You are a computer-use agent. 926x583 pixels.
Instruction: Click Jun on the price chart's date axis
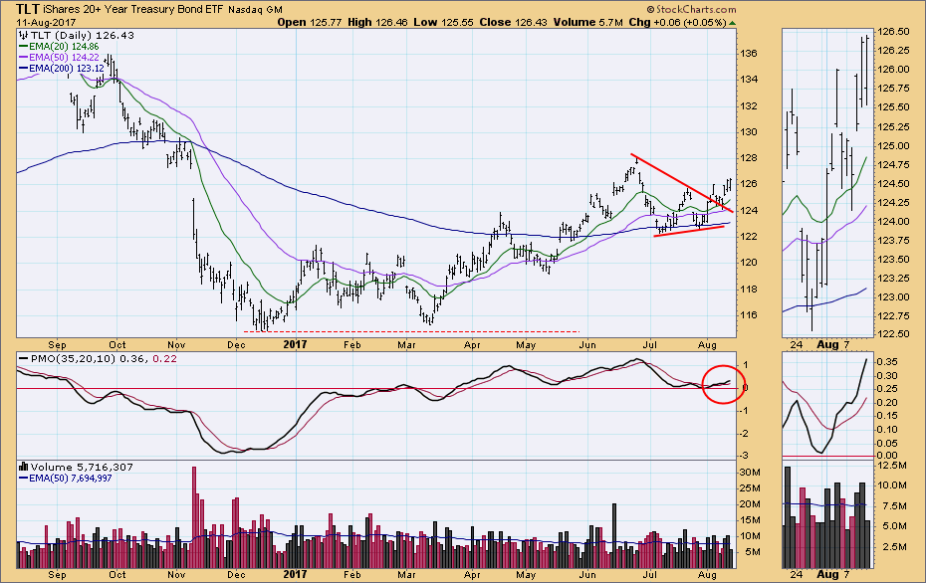587,344
